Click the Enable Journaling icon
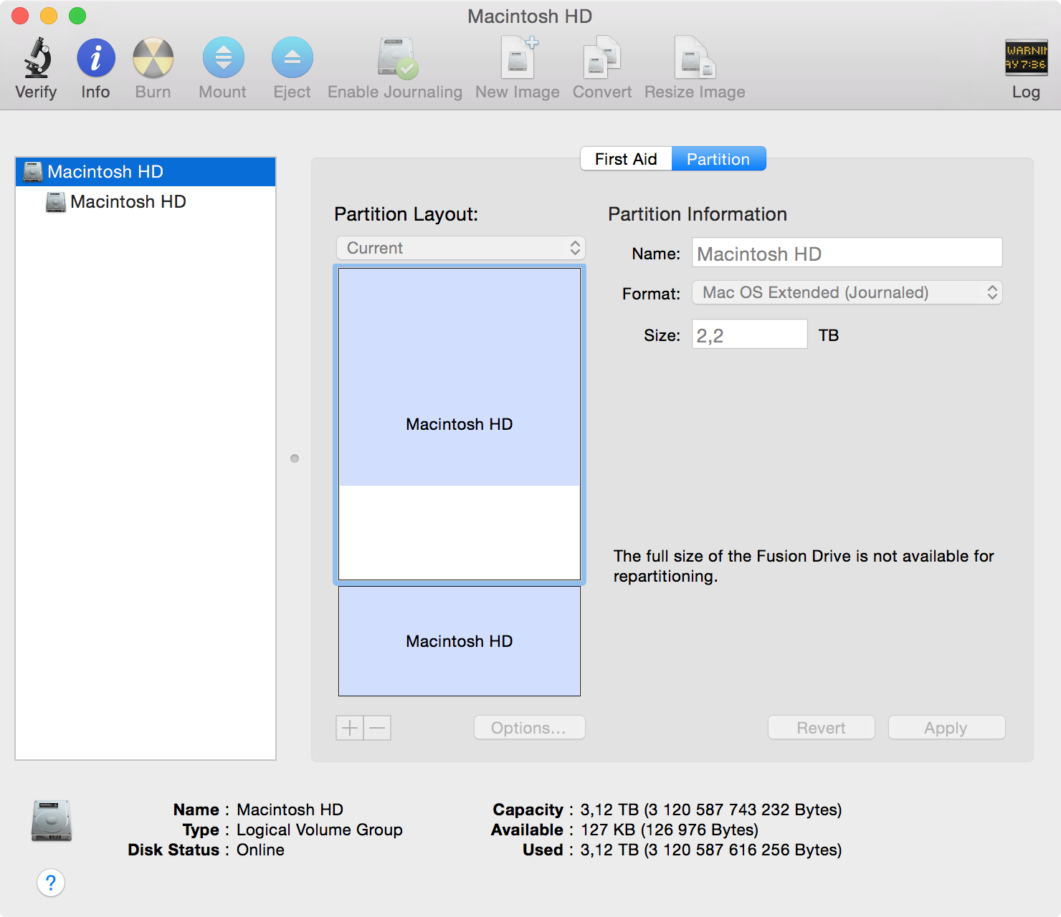Viewport: 1061px width, 917px height. (x=396, y=57)
